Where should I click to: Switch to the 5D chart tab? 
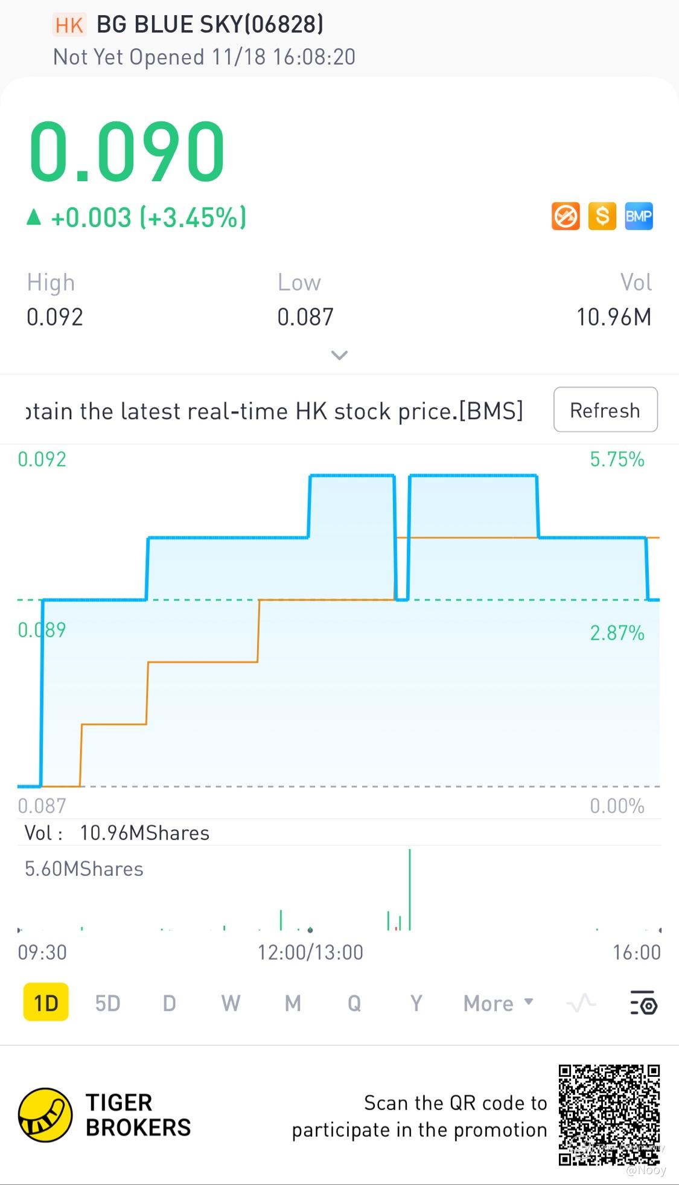tap(107, 1003)
